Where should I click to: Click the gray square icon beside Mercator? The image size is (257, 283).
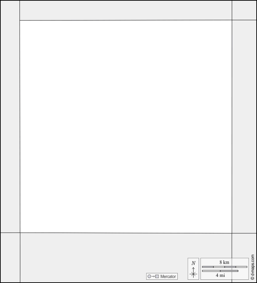157,276
